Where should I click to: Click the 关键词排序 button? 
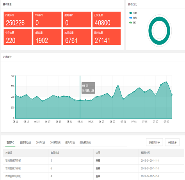[155, 142]
